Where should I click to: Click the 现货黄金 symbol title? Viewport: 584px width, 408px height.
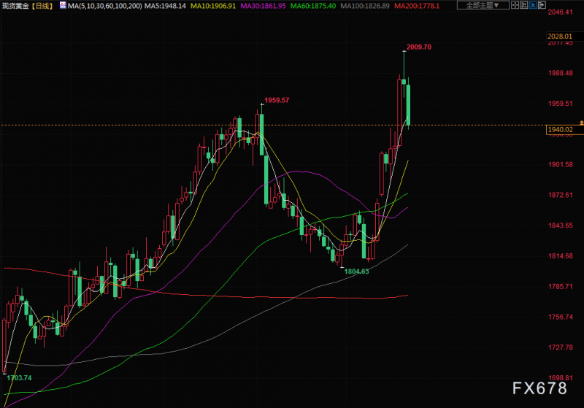pos(15,6)
